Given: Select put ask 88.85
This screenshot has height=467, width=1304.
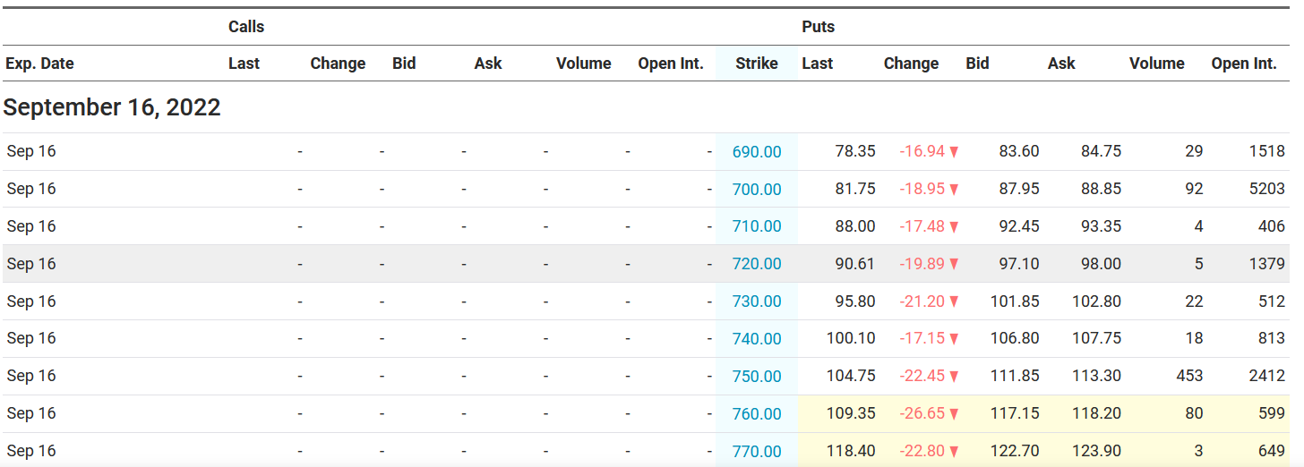Looking at the screenshot, I should click(1101, 189).
